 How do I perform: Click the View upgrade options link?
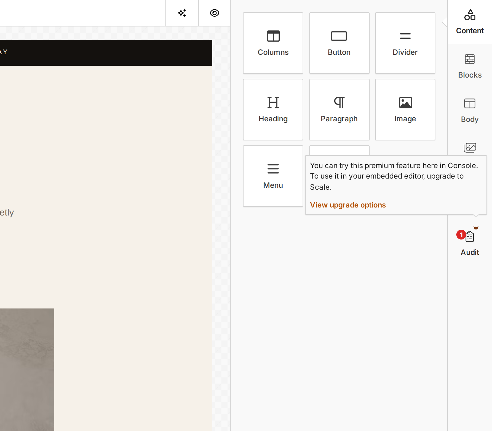pyautogui.click(x=348, y=205)
